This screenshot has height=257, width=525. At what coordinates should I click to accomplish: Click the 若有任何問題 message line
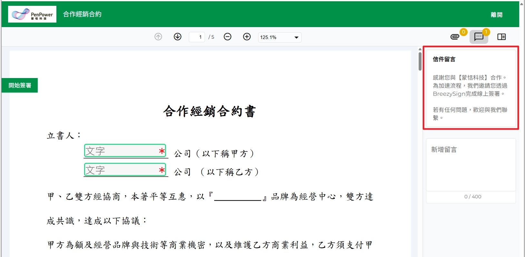[470, 114]
